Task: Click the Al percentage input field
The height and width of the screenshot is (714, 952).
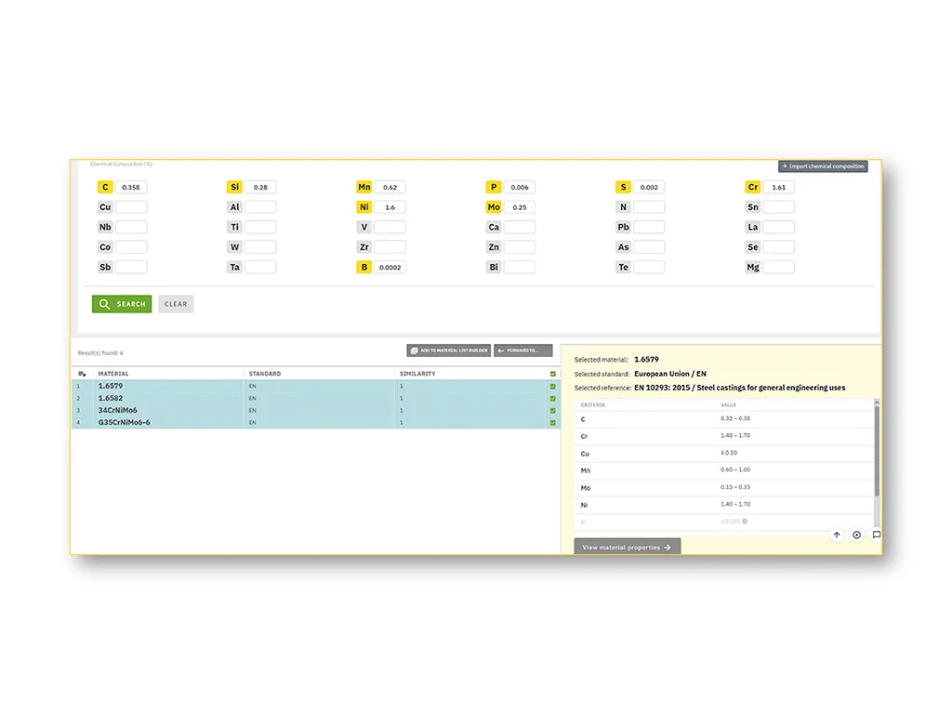Action: coord(260,207)
